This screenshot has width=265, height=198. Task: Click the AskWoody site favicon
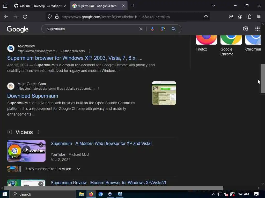(x=11, y=48)
